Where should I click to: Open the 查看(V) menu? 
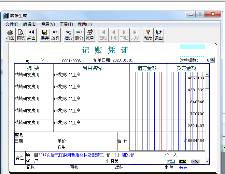pos(48,24)
